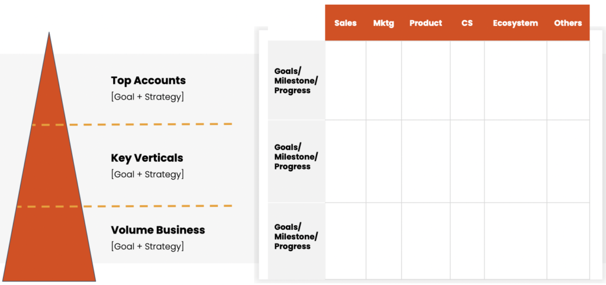Click the Ecosystem column header
The image size is (606, 285).
[x=515, y=23]
